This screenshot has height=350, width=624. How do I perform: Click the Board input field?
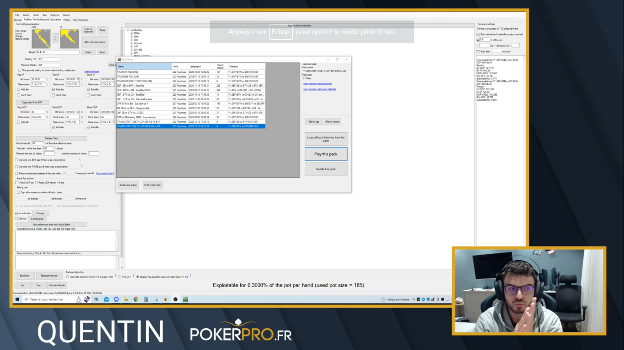pyautogui.click(x=58, y=52)
